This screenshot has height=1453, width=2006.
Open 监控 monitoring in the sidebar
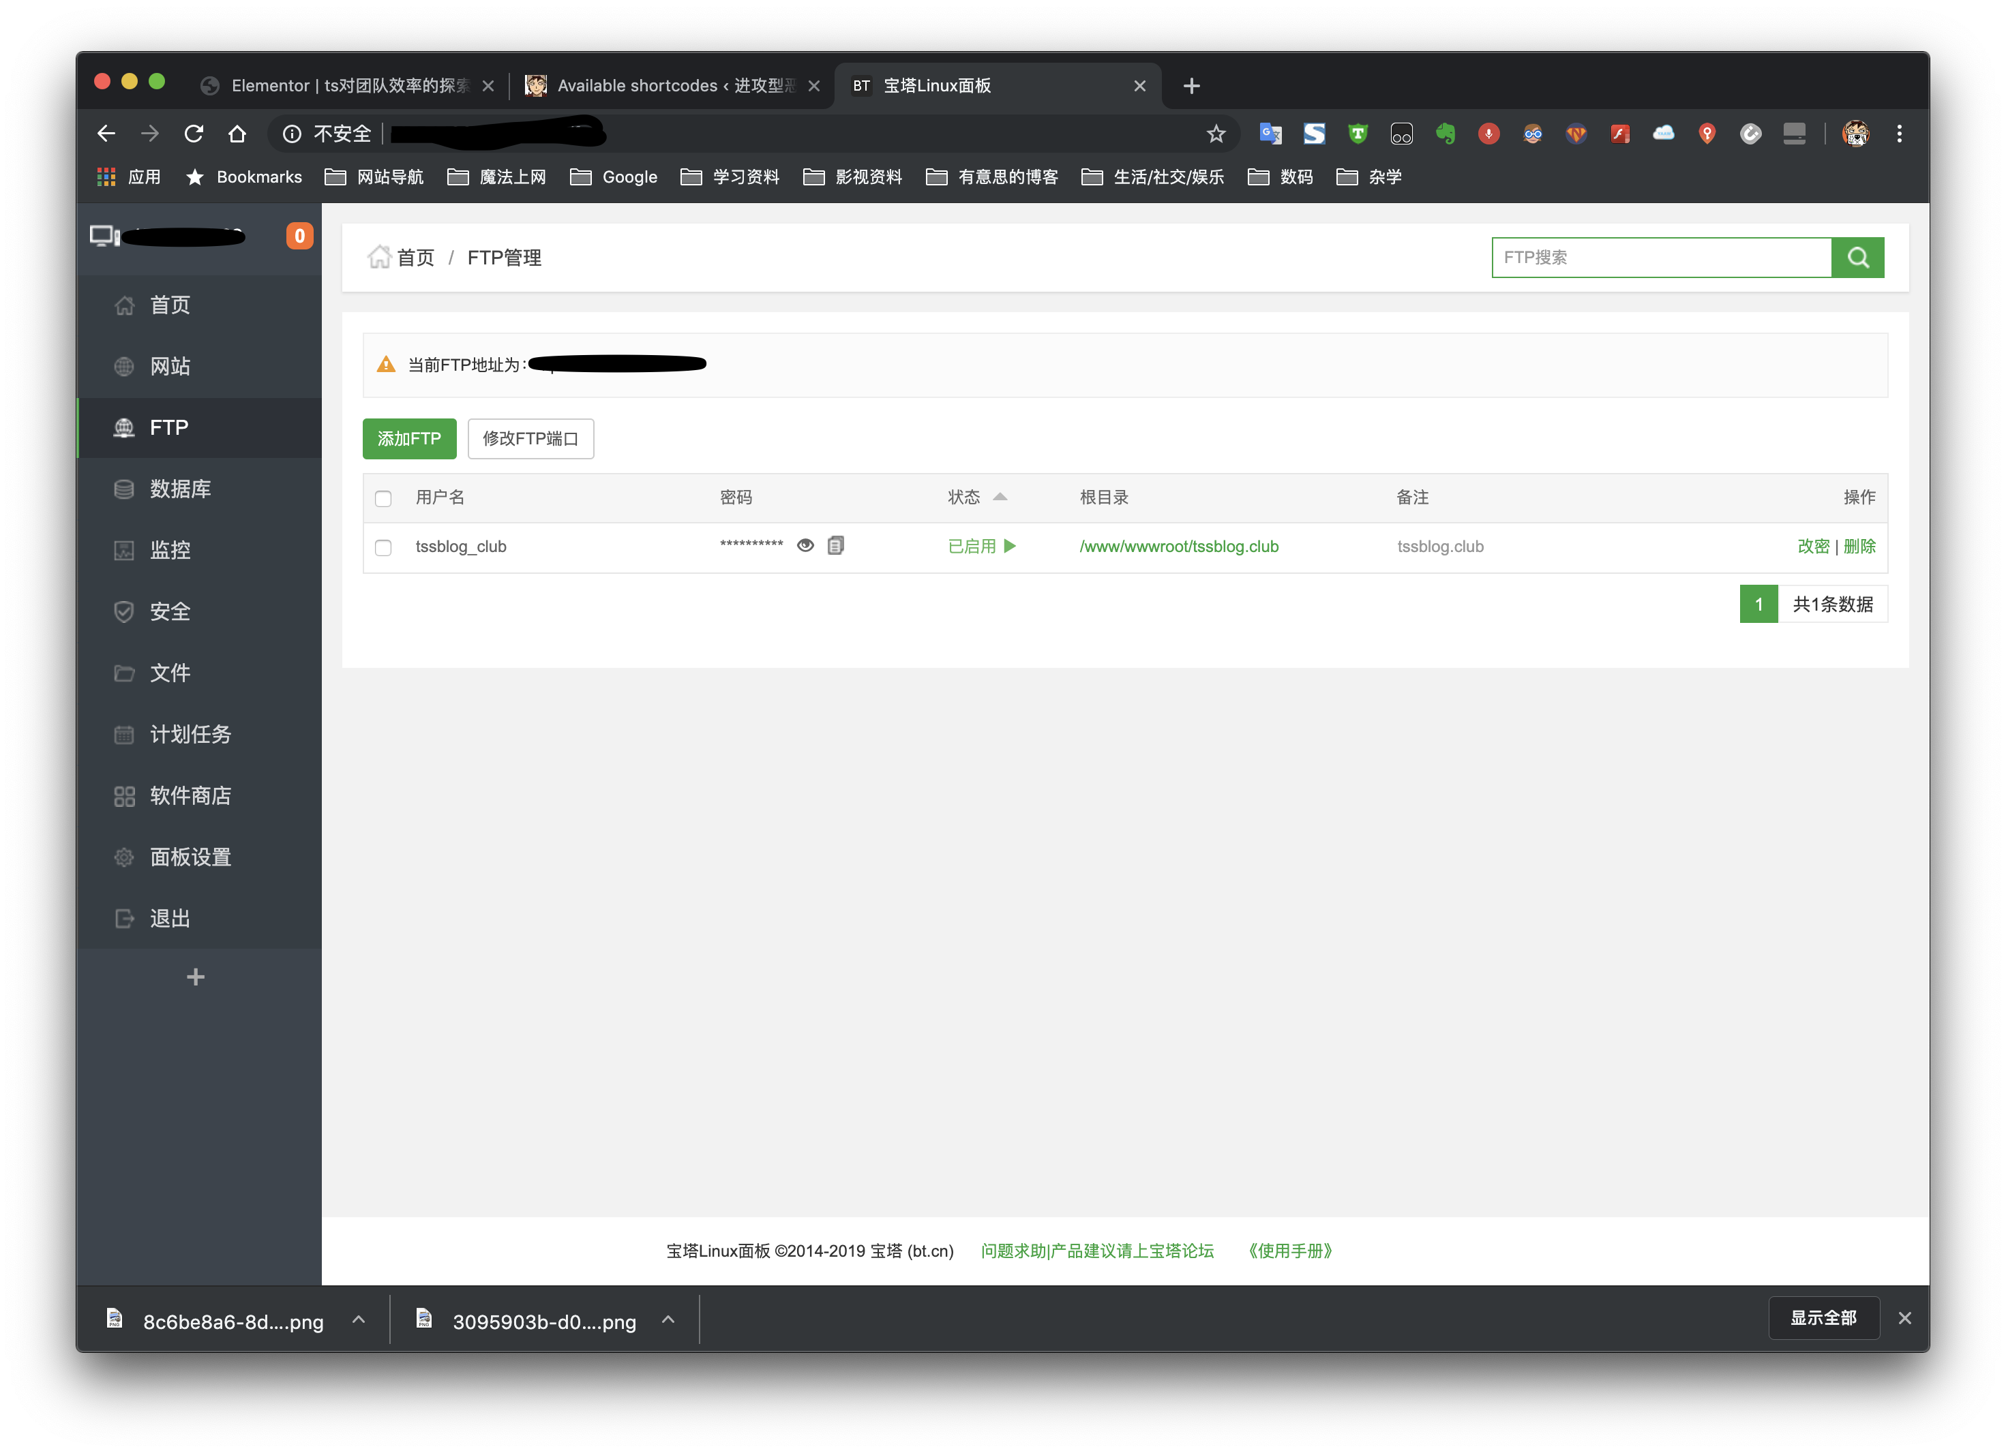[x=170, y=550]
